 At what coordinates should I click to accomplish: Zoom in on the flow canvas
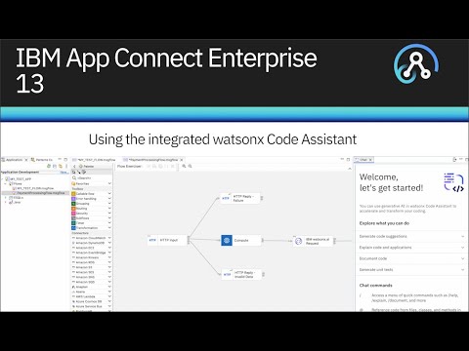(x=184, y=166)
